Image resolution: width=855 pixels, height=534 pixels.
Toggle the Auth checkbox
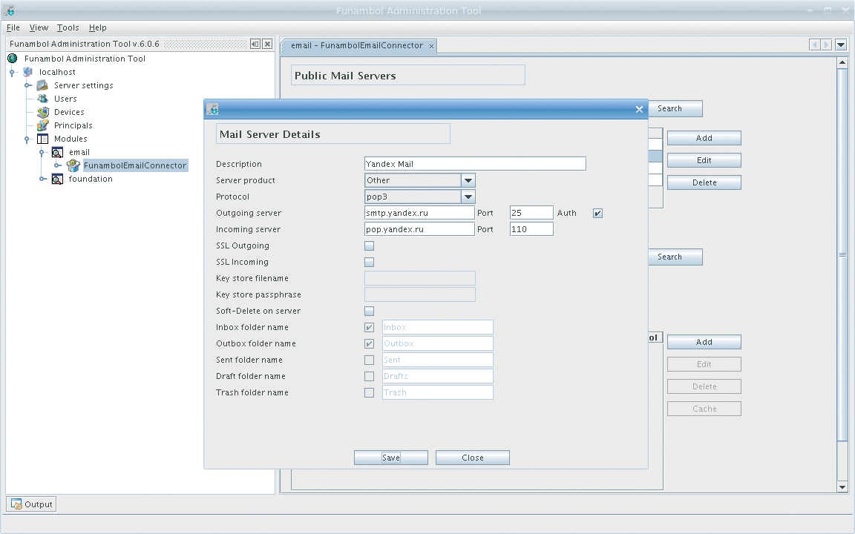[597, 213]
